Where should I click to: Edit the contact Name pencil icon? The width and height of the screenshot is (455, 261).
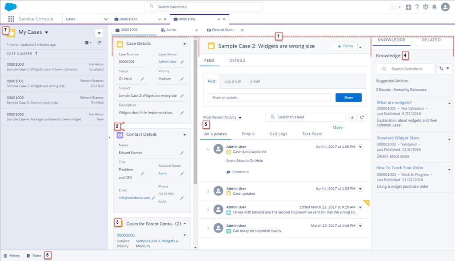click(x=182, y=153)
